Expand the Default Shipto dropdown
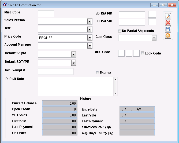This screenshot has height=143, width=179. tap(73, 54)
